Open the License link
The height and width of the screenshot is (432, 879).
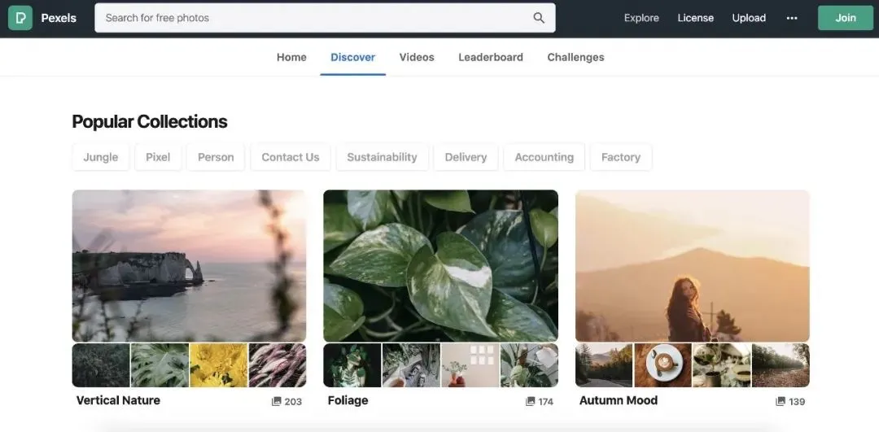coord(695,18)
